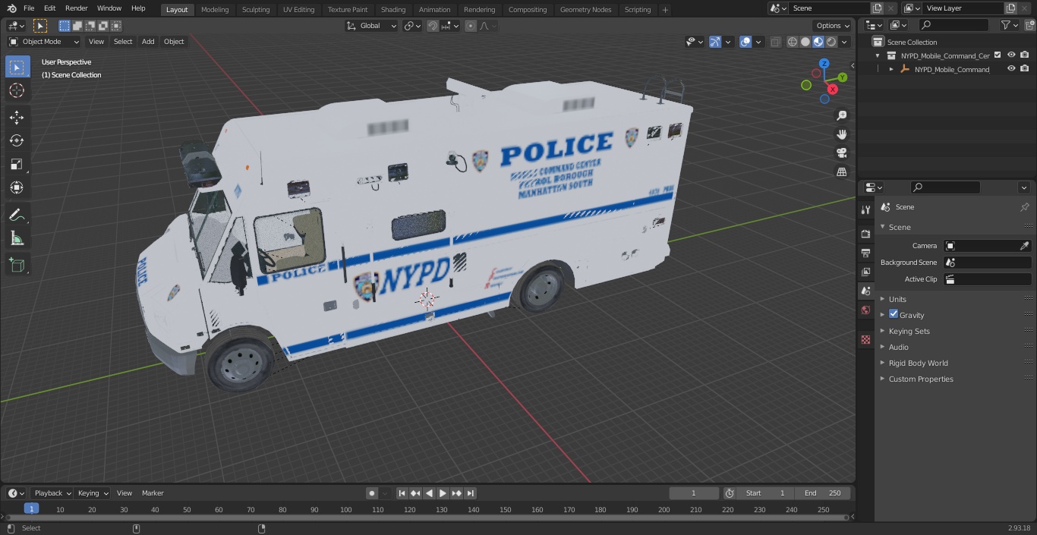Toggle the Gravity checkbox
1037x535 pixels.
(x=894, y=314)
